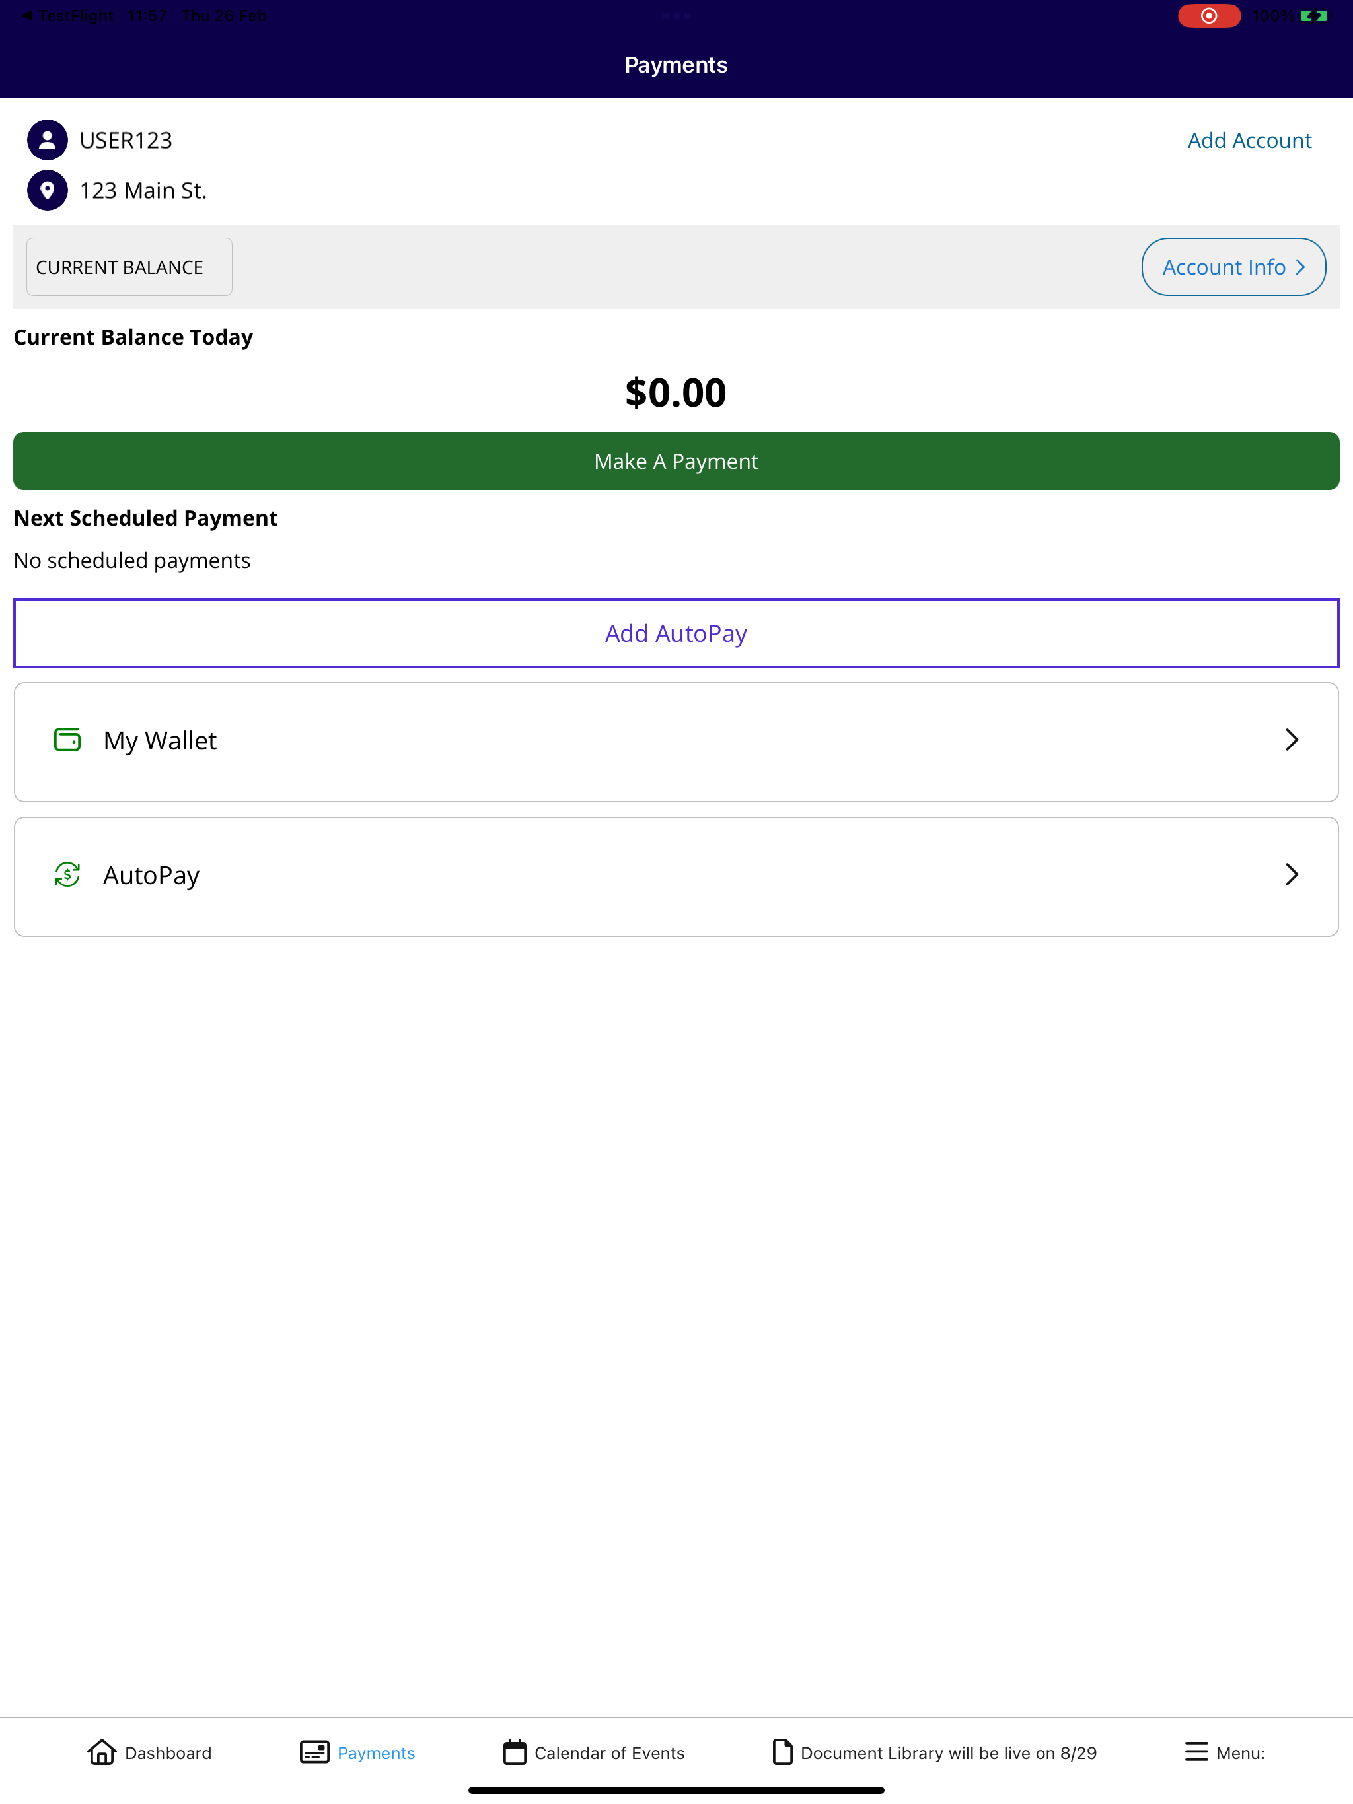Viewport: 1353px width, 1804px height.
Task: Click the green wallet icon
Action: (67, 740)
